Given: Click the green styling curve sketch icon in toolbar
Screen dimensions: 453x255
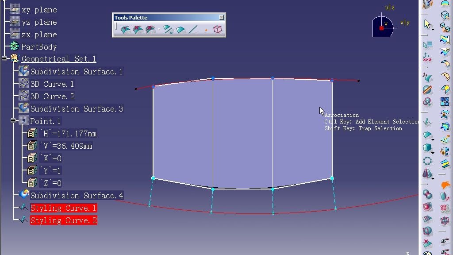Looking at the screenshot, I should click(x=427, y=123).
